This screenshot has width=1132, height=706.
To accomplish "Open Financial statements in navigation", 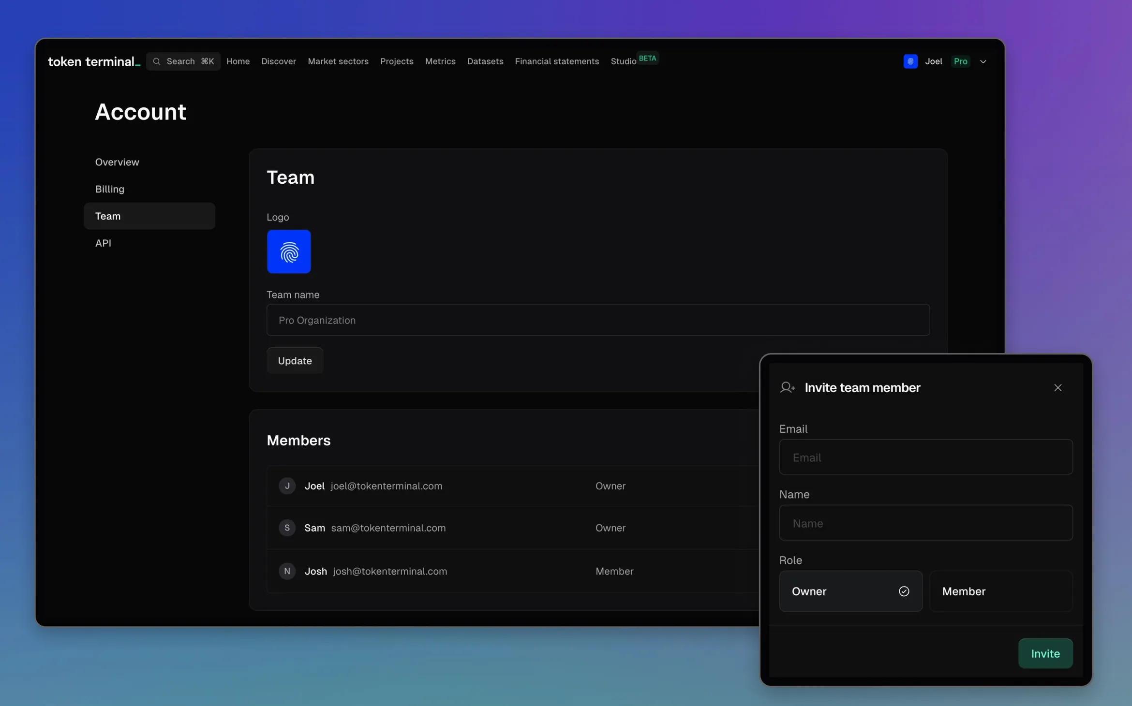I will (557, 61).
